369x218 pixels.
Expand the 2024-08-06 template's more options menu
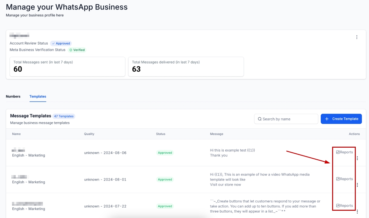click(357, 158)
